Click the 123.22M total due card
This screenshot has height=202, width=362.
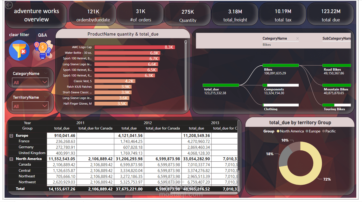[x=330, y=14]
